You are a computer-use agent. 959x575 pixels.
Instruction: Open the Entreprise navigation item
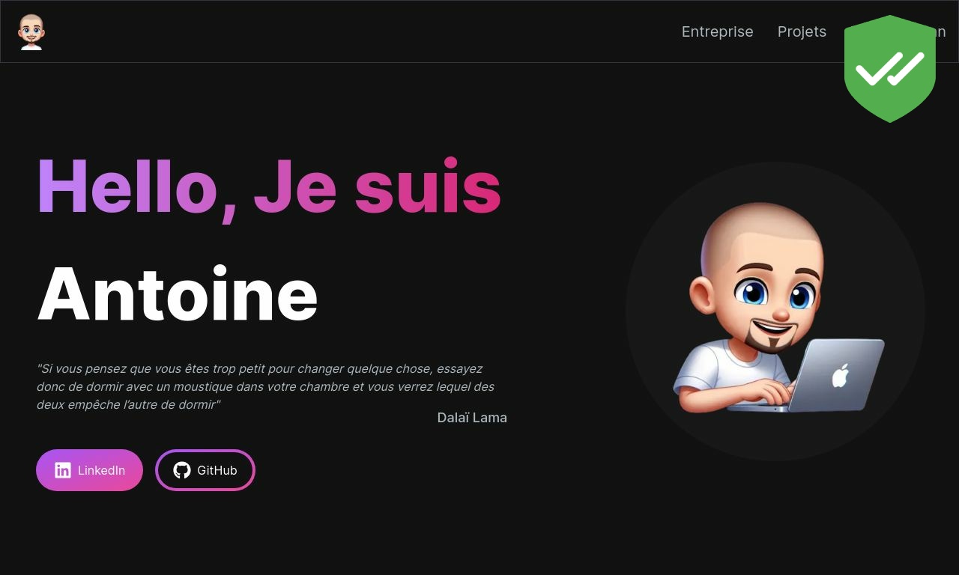pos(717,31)
